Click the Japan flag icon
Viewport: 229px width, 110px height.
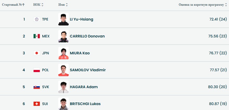[37, 53]
